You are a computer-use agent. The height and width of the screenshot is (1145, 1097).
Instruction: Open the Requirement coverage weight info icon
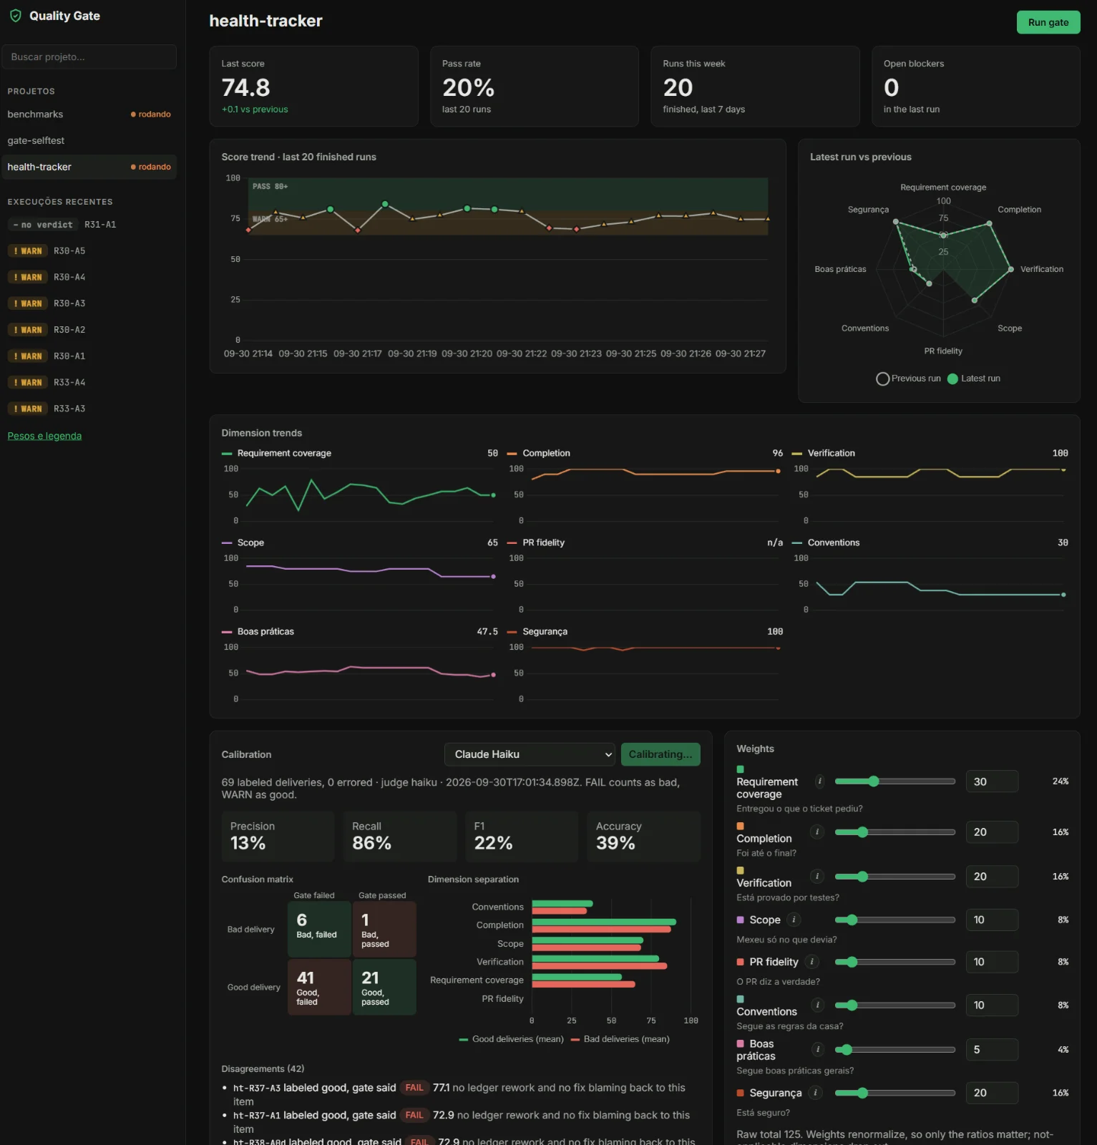tap(819, 781)
